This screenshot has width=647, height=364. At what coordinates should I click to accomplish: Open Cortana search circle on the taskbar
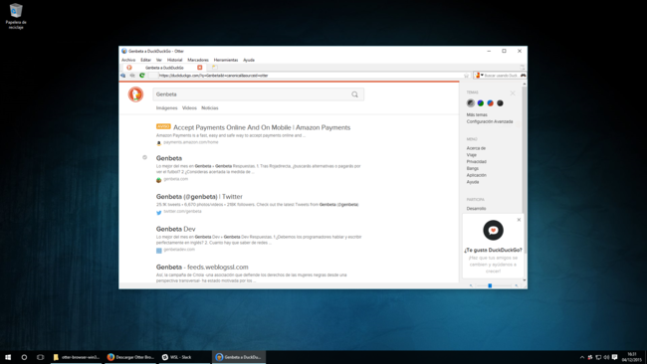pyautogui.click(x=24, y=357)
